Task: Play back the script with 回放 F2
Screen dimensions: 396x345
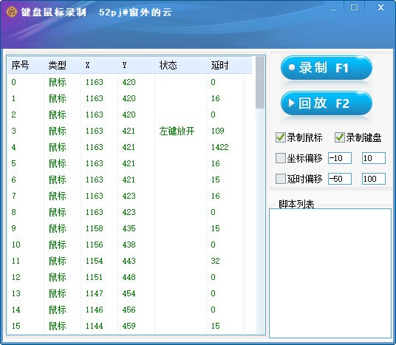Action: (327, 103)
